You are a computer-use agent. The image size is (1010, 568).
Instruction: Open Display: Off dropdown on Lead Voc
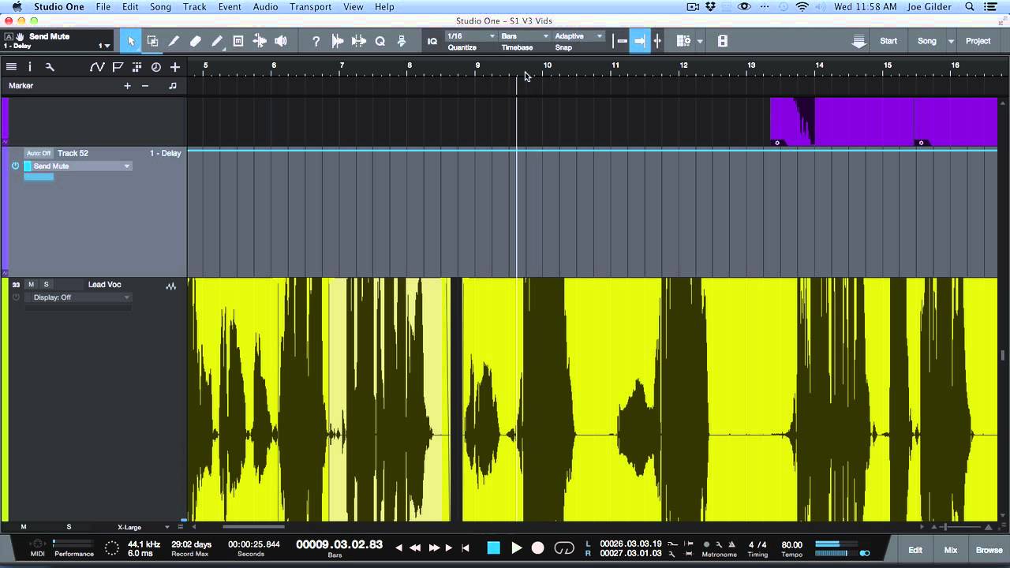tap(77, 297)
